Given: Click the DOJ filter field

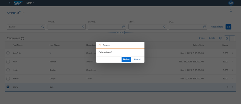Looking at the screenshot, I should pyautogui.click(x=188, y=27).
